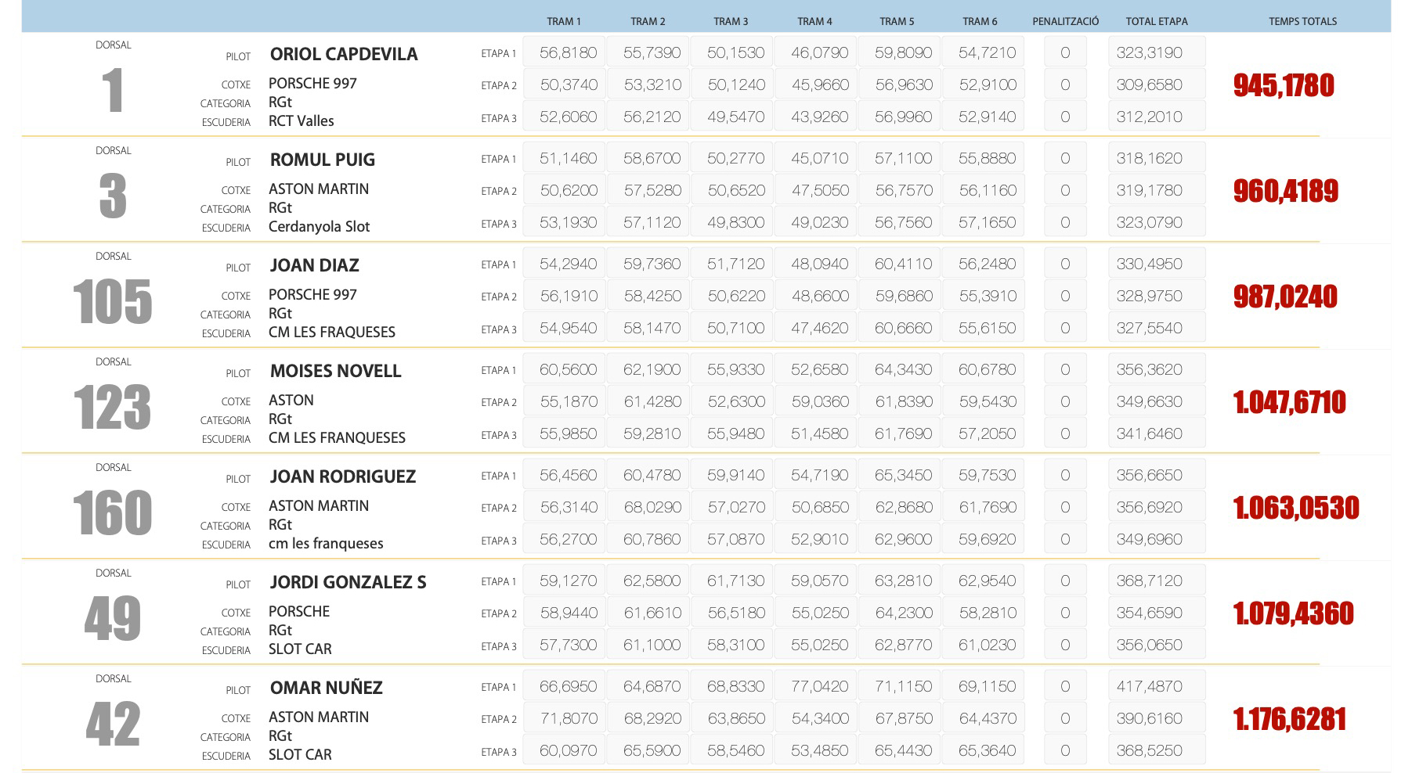
Task: Click the TRAM 5 column header
Action: (x=897, y=21)
